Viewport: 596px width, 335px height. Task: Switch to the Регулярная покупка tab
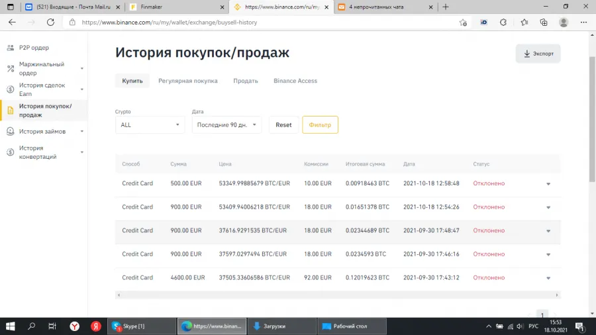(x=188, y=81)
